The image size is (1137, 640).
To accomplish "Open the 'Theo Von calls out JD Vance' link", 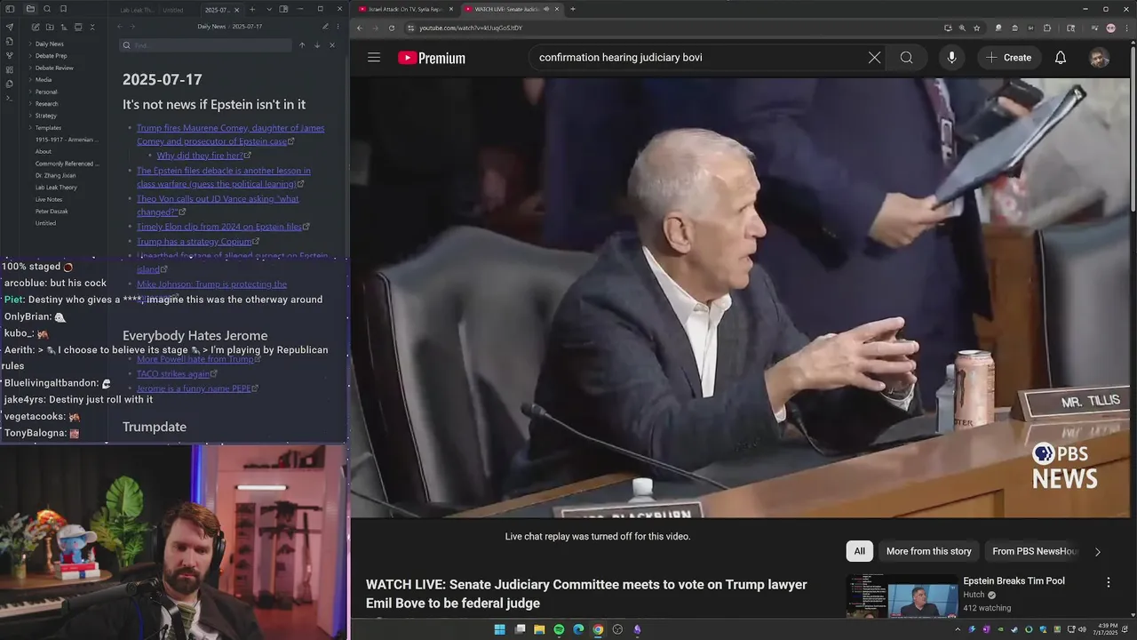I will coord(218,205).
